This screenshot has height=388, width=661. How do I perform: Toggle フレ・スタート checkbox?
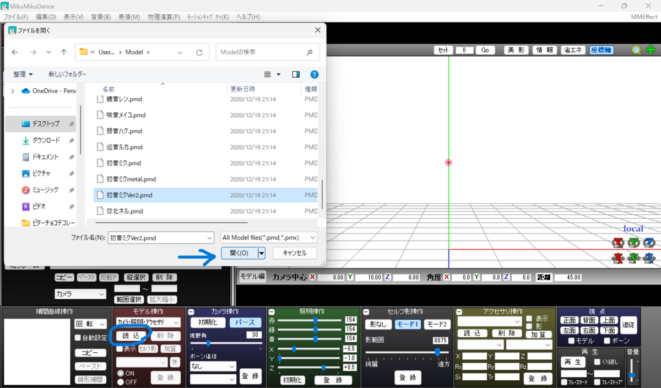pos(564,382)
